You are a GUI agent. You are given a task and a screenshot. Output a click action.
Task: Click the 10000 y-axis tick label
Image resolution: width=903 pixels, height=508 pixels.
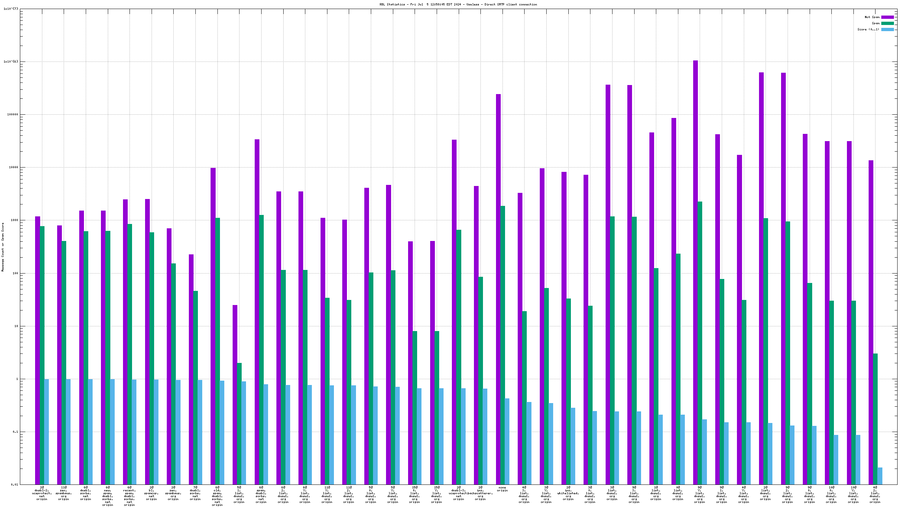point(13,168)
